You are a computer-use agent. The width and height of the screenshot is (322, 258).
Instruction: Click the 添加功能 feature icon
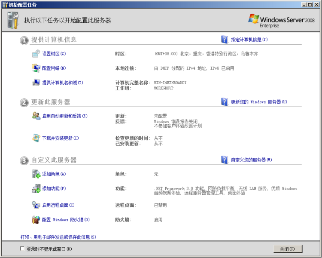(36, 188)
